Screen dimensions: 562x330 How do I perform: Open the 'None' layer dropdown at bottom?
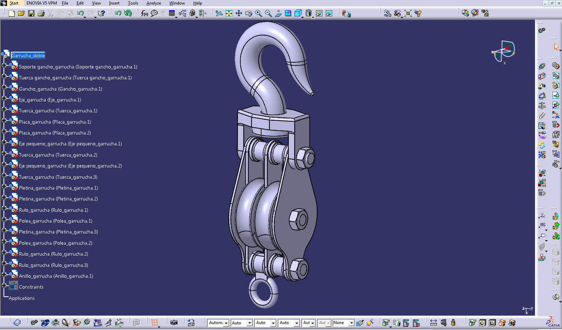coord(351,323)
